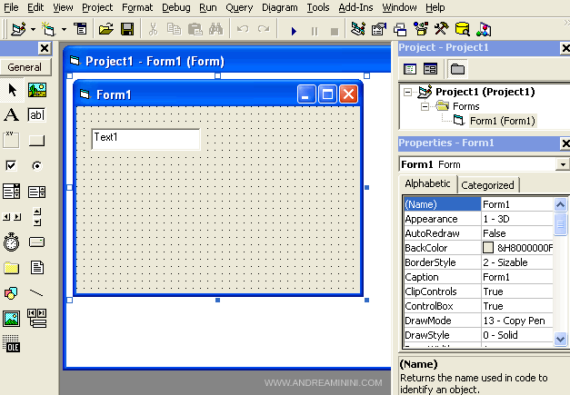Switch to the Categorized tab

click(487, 185)
